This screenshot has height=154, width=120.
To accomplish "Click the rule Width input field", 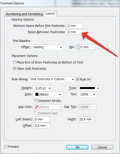I will pyautogui.click(x=87, y=119).
